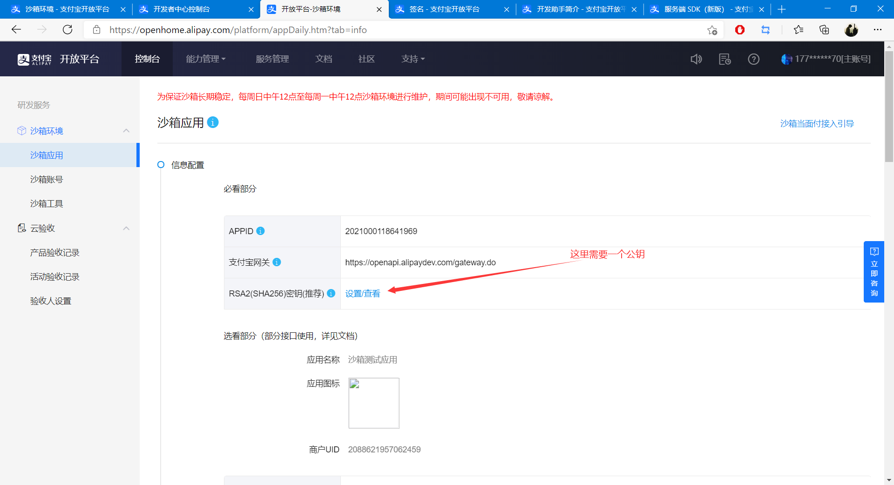Viewport: 894px width, 485px height.
Task: Open the document list icon in header
Action: coord(725,59)
